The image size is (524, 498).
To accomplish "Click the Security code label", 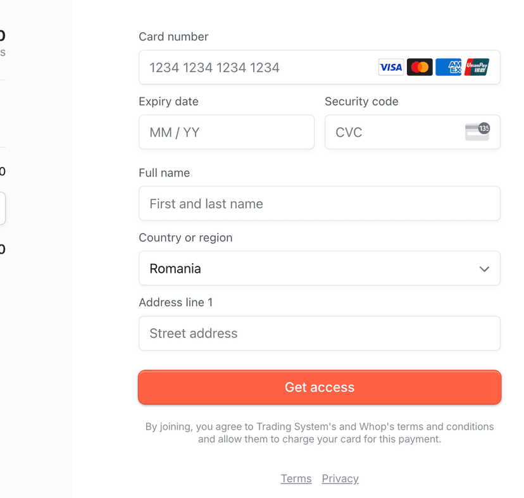I will click(361, 101).
